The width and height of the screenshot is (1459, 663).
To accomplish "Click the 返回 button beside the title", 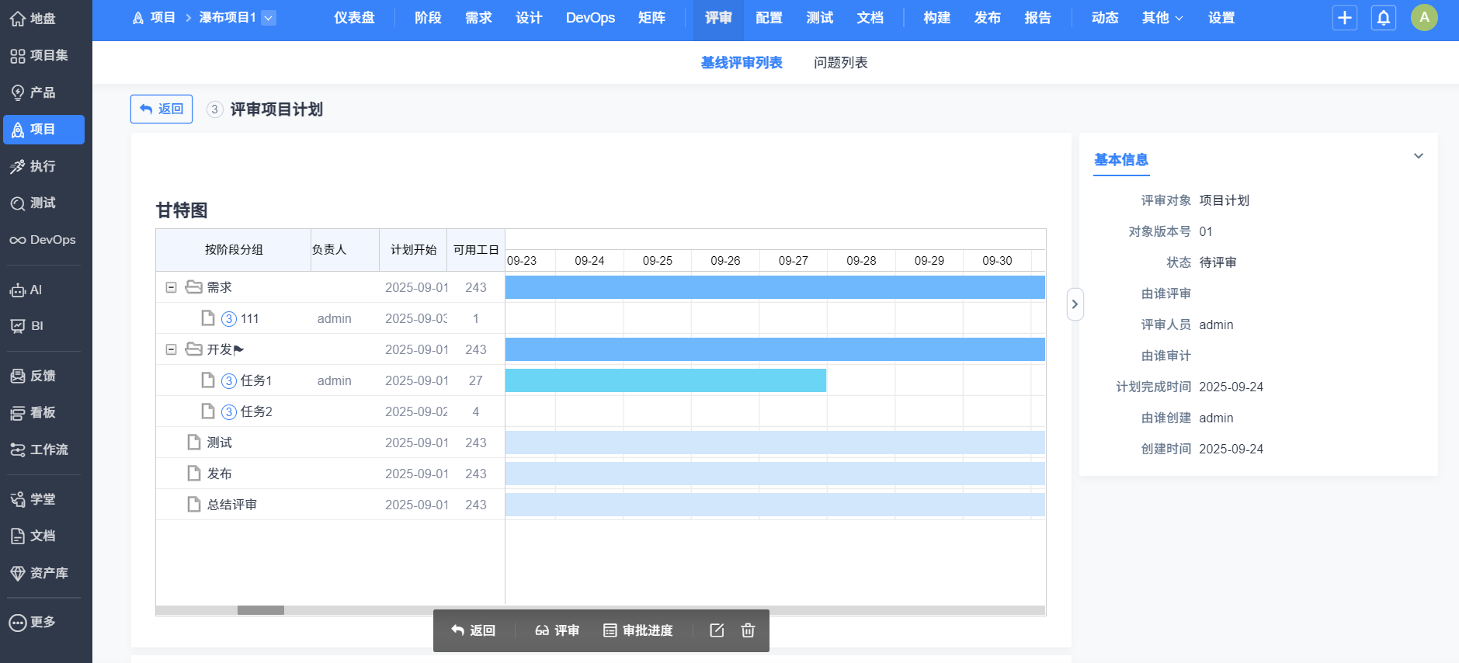I will 162,109.
